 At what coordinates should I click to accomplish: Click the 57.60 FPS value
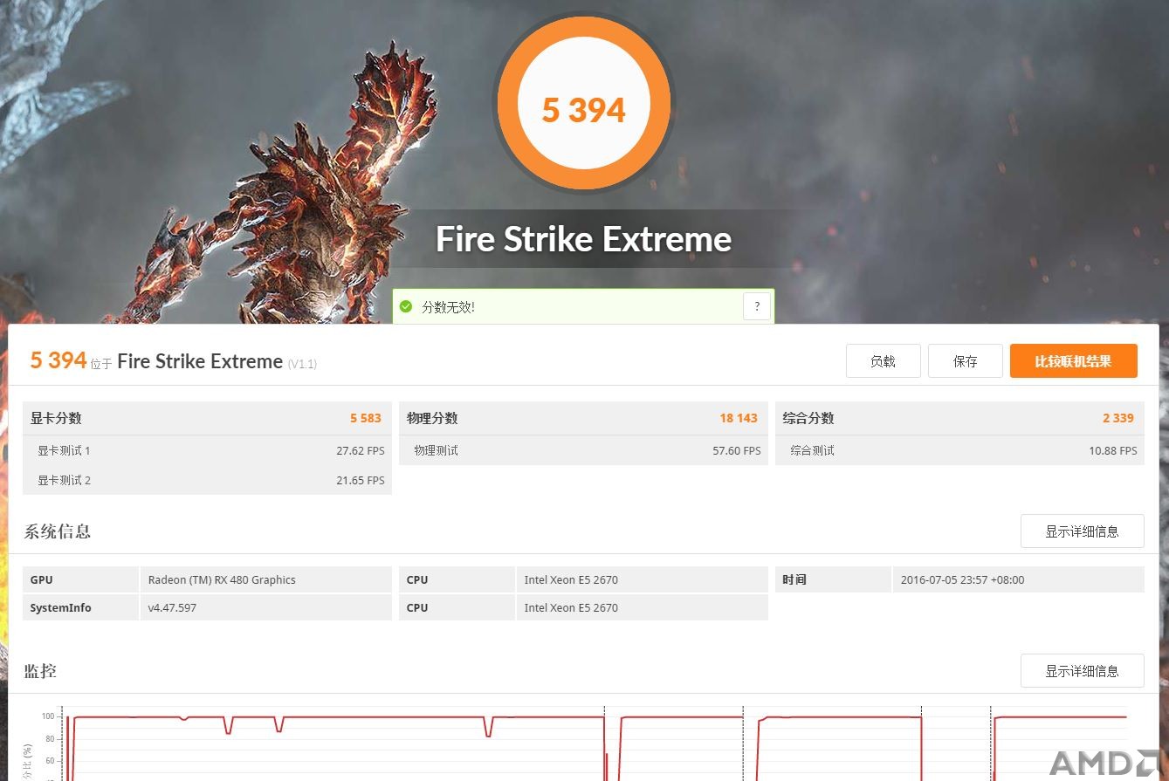737,451
